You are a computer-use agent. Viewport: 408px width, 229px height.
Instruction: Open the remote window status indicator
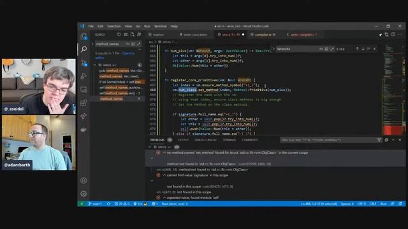coord(82,204)
